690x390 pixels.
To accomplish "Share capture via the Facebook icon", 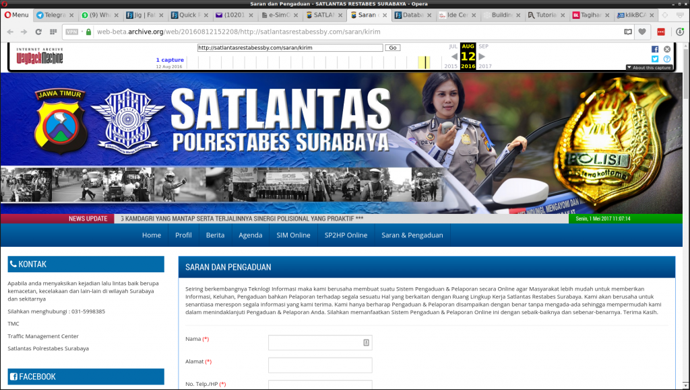I will pos(655,49).
